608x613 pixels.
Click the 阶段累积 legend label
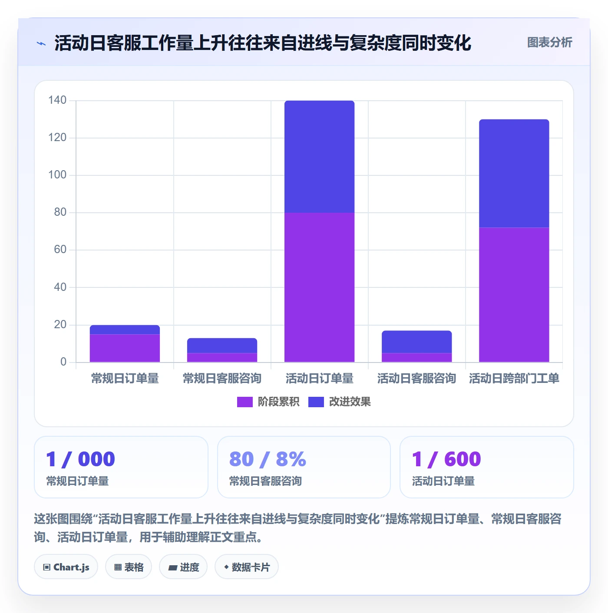tap(278, 402)
